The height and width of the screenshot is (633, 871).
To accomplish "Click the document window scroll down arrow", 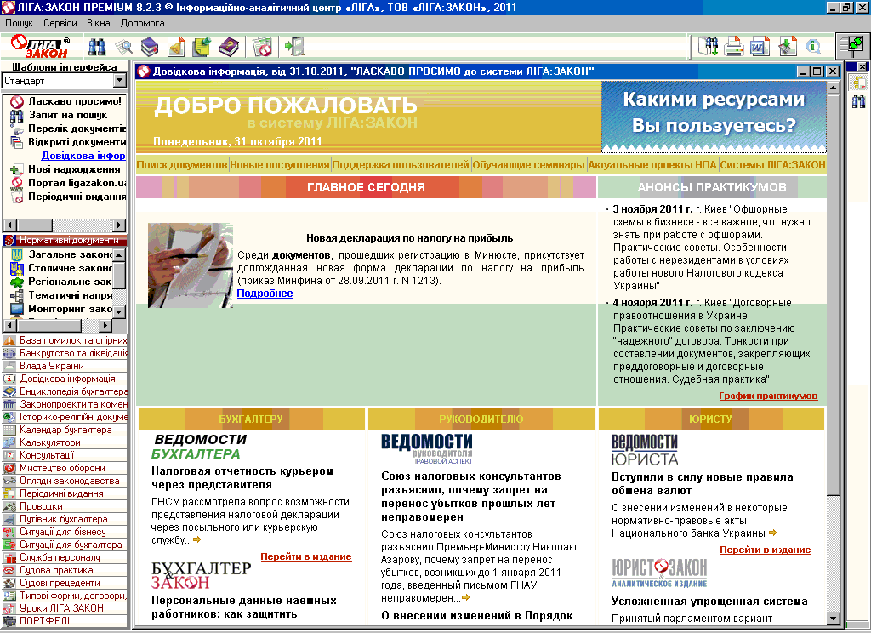I will [x=834, y=619].
